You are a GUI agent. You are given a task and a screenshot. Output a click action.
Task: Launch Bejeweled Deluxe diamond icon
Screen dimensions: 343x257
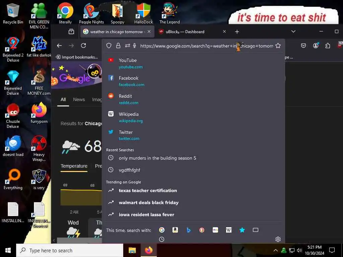[13, 83]
